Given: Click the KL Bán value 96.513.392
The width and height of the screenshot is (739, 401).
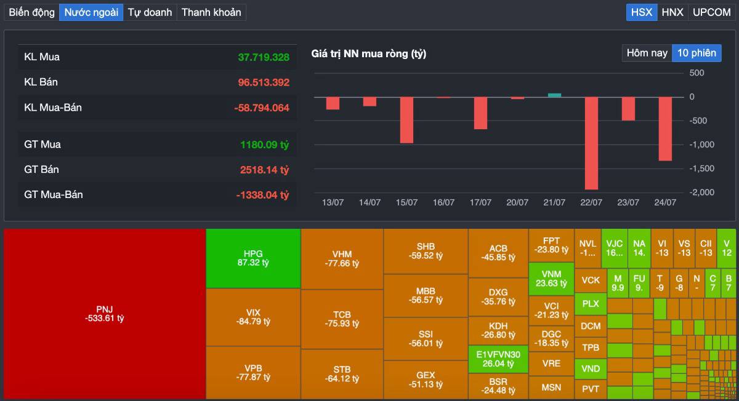Looking at the screenshot, I should tap(264, 82).
